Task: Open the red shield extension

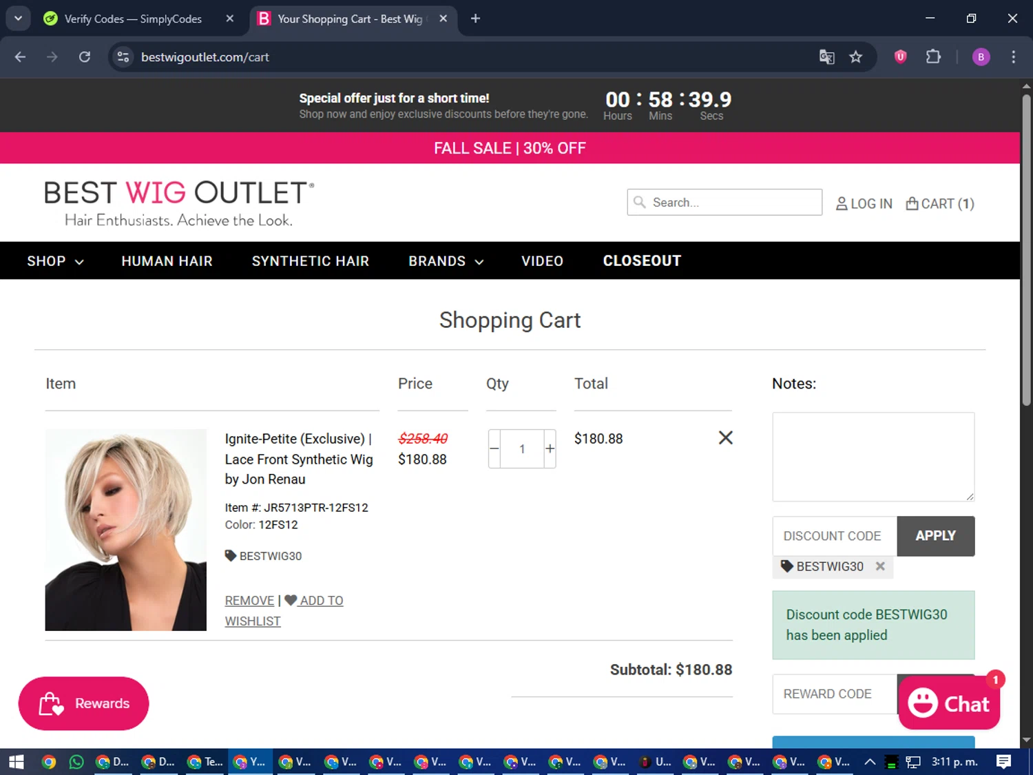Action: pyautogui.click(x=900, y=57)
